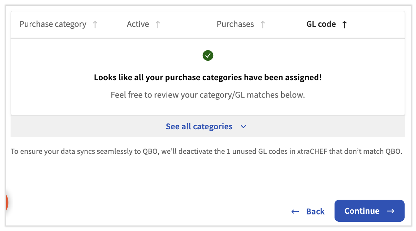Screen dimensions: 416x231
Task: Click the left arrow icon beside Back
Action: pyautogui.click(x=294, y=211)
